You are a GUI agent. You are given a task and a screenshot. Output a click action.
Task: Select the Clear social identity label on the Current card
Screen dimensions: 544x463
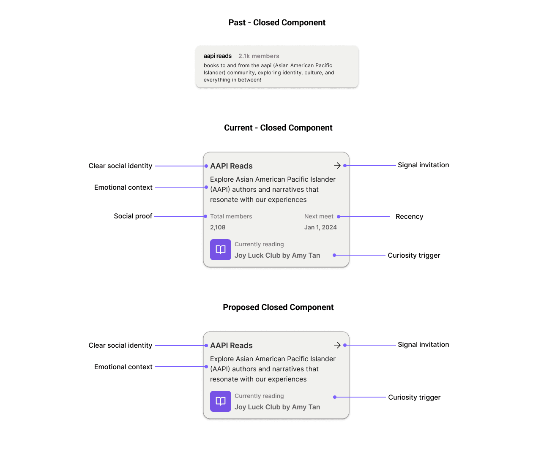[120, 166]
